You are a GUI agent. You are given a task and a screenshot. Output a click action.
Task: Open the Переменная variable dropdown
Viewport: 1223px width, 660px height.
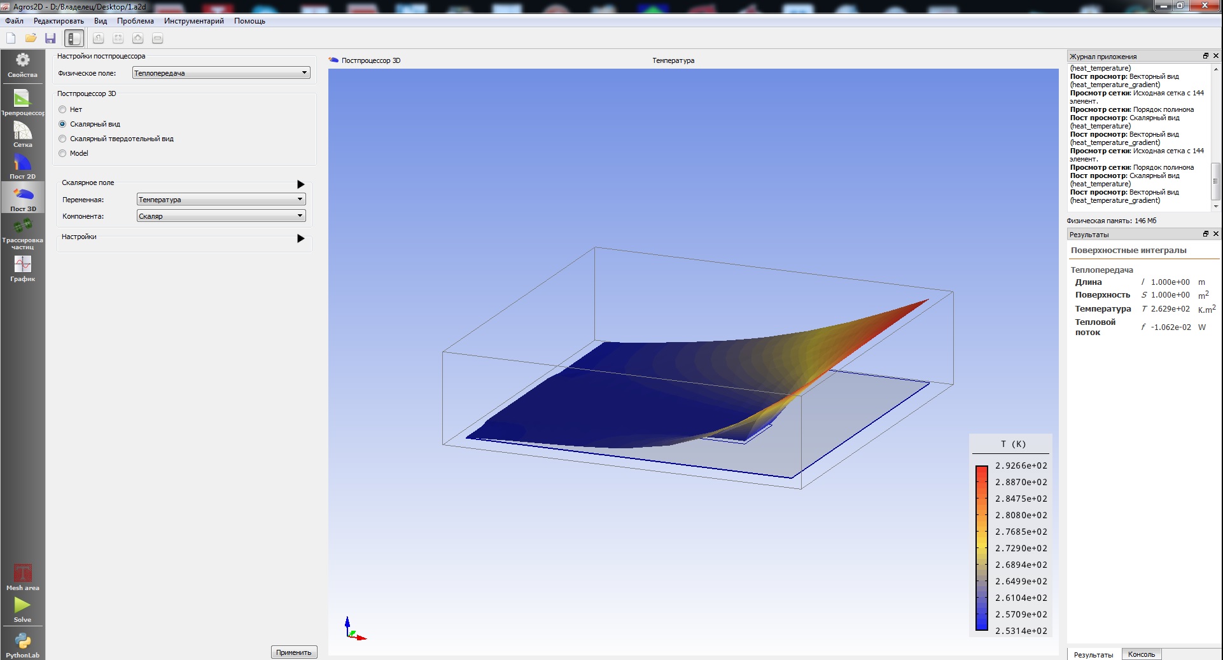pos(221,200)
